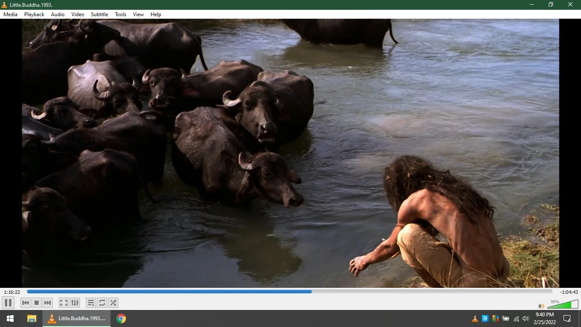
Task: Click the VLC cone icon in title bar
Action: click(x=5, y=5)
